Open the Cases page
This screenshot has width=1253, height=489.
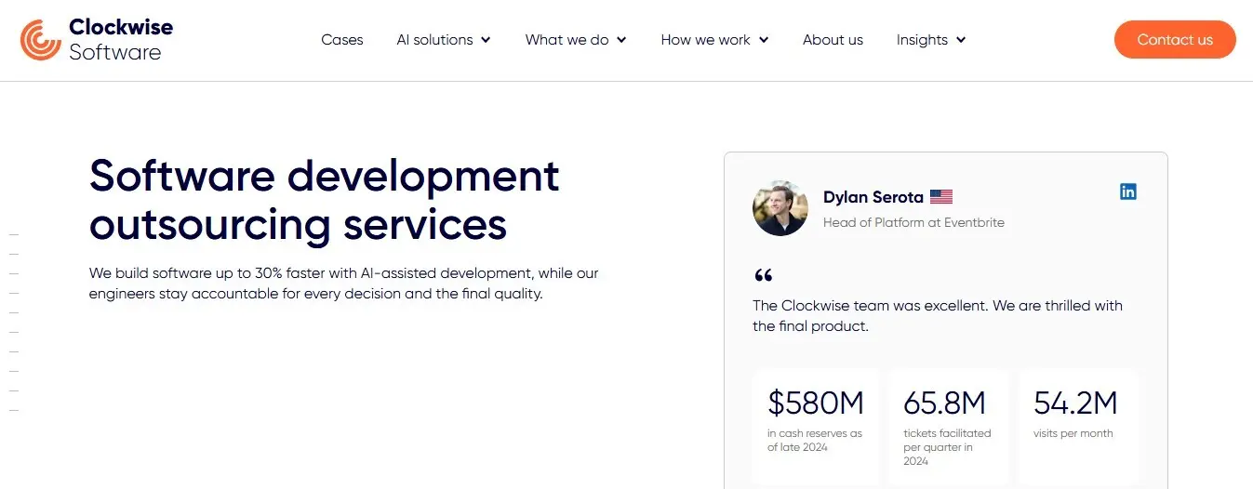(342, 40)
